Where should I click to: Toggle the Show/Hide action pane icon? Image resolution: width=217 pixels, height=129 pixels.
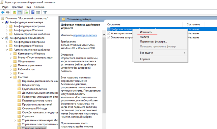click(x=38, y=12)
